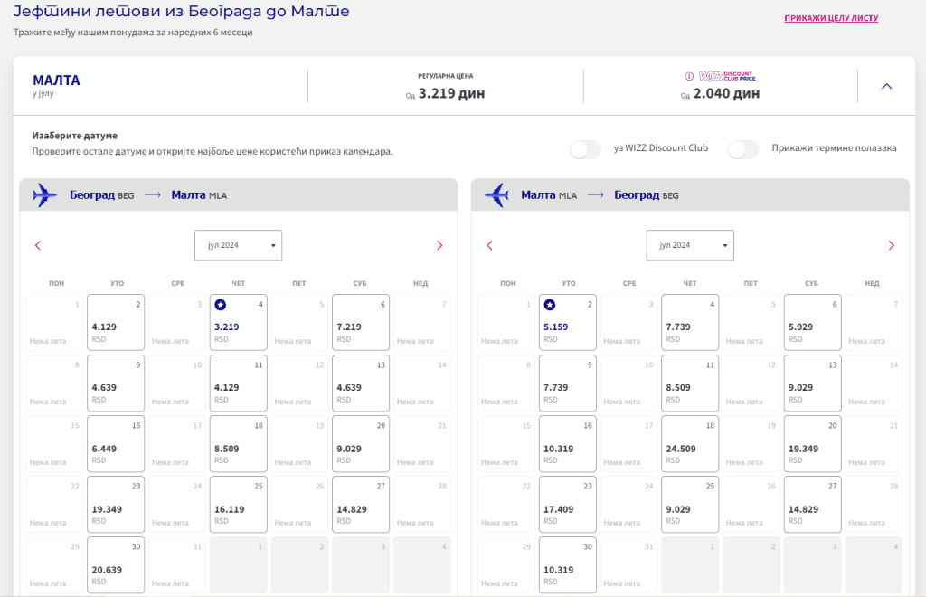926x597 pixels.
Task: Open the return 'јул 2024' month dropdown
Action: click(x=690, y=245)
